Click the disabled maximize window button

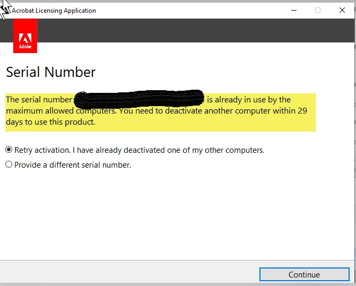[318, 10]
